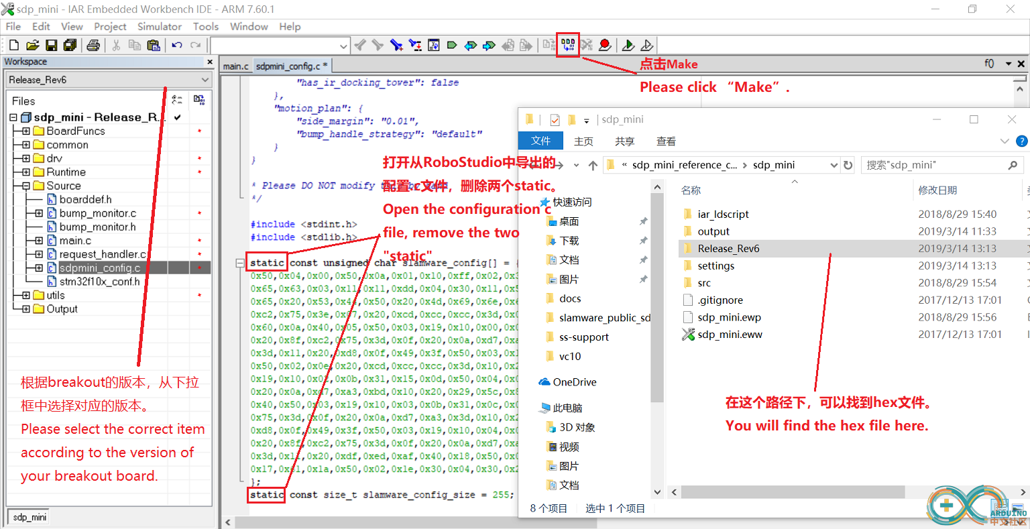Expand the Explorer ribbon chevron
Screen dimensions: 1030x529
pyautogui.click(x=1005, y=141)
